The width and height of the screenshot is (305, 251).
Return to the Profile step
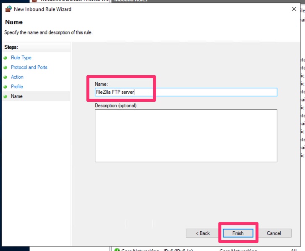[17, 87]
